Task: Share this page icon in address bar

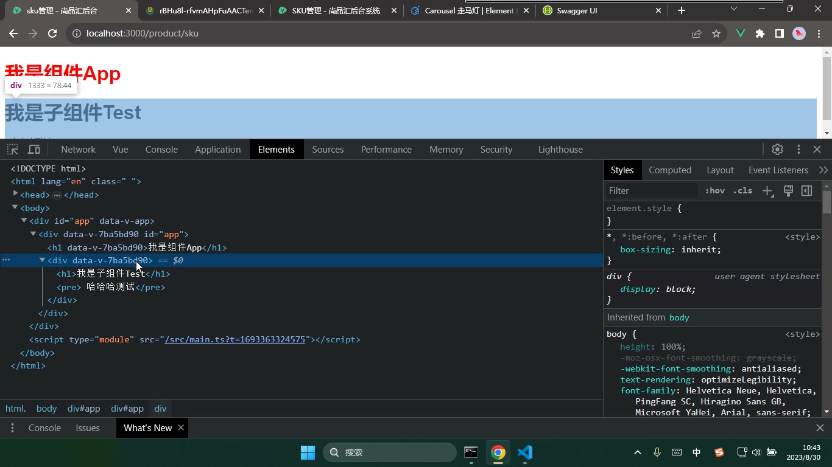Action: [x=697, y=33]
